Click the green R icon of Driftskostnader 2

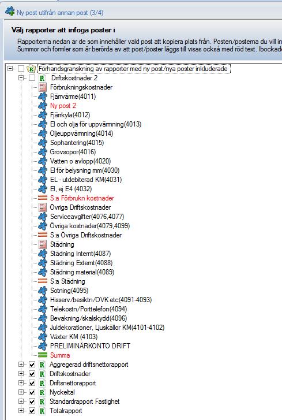click(x=42, y=78)
